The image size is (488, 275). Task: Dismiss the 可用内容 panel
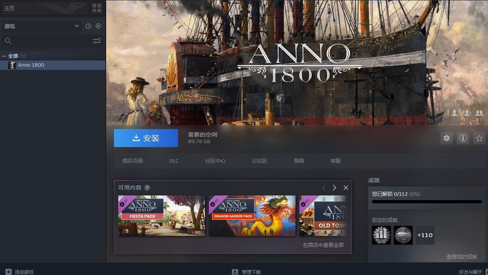(346, 188)
